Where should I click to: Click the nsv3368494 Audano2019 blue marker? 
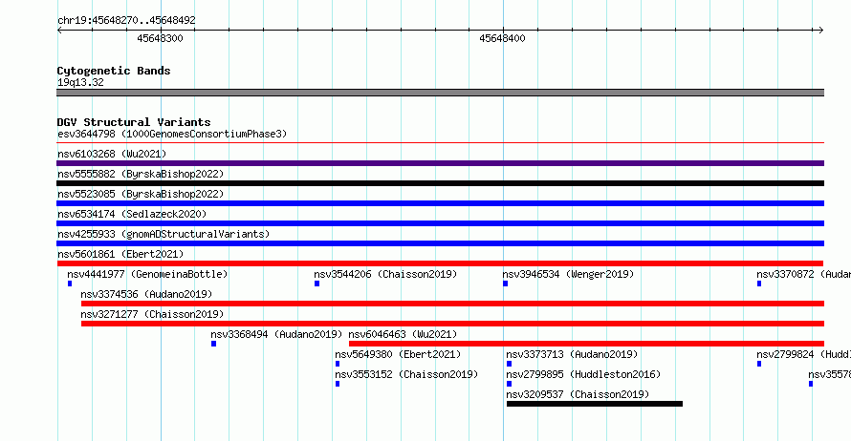coord(214,344)
